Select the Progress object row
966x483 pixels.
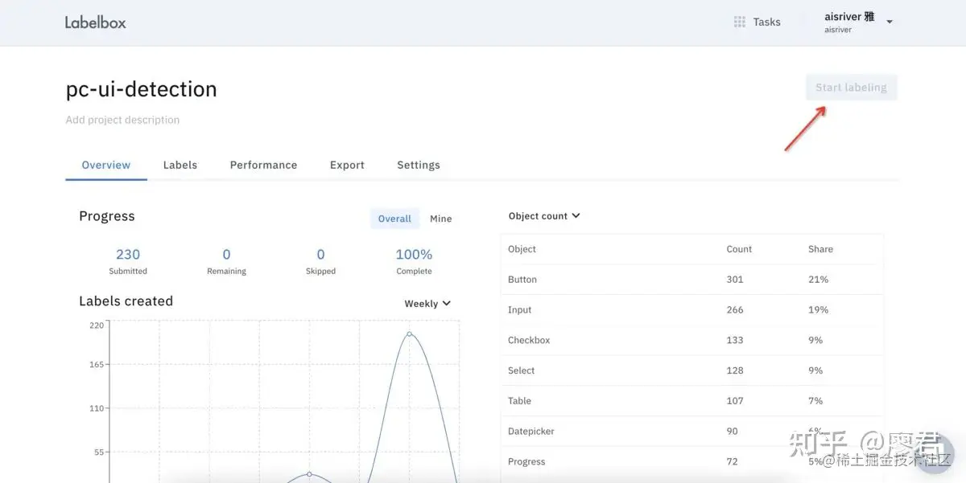(x=691, y=462)
